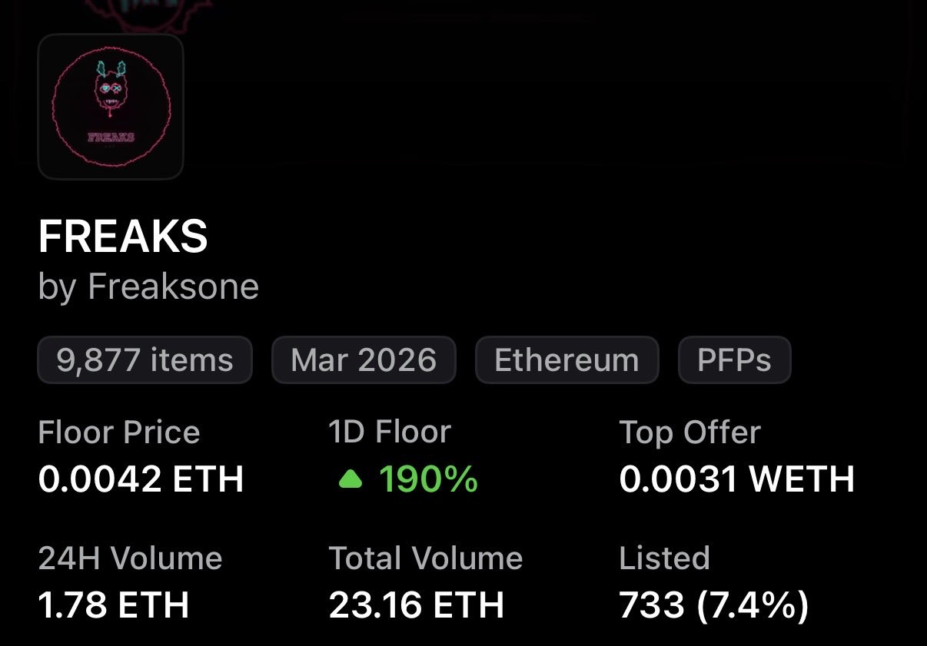
Task: Click the 1D Floor label
Action: click(390, 432)
